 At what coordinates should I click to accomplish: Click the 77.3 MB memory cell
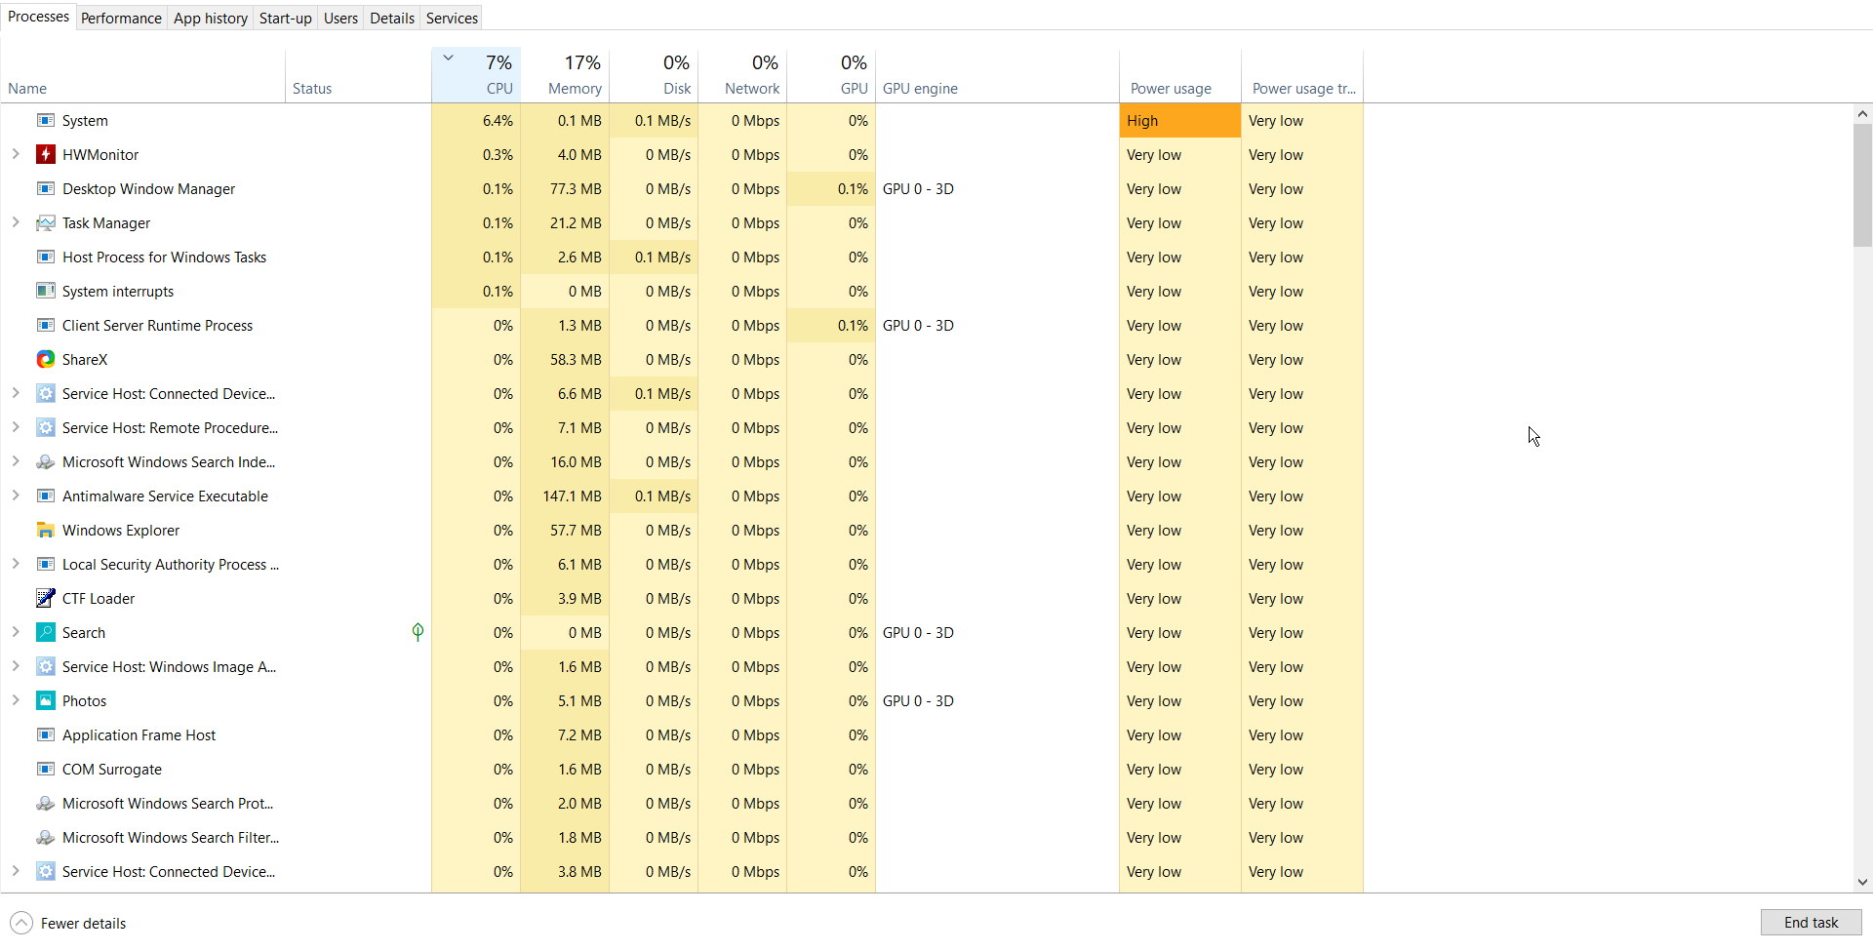coord(565,189)
